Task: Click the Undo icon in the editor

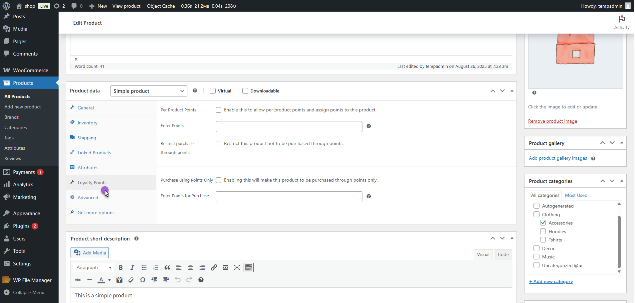Action: coord(178,280)
